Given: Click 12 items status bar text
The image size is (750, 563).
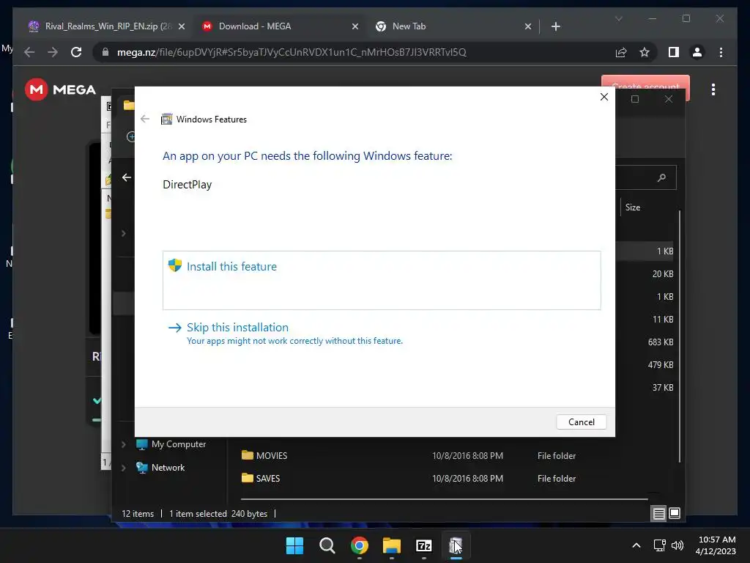Looking at the screenshot, I should (138, 514).
